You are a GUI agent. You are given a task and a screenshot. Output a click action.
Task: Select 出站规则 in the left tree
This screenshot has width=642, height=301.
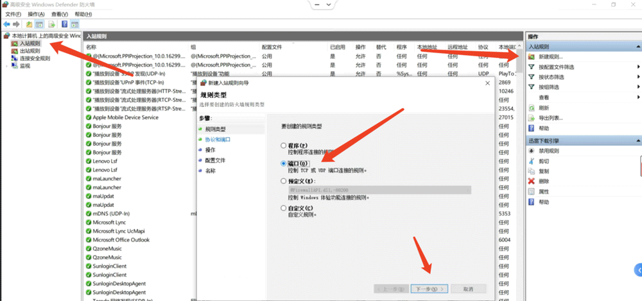click(30, 51)
